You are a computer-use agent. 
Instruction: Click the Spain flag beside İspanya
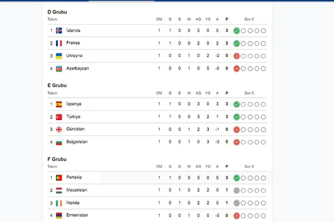point(59,104)
